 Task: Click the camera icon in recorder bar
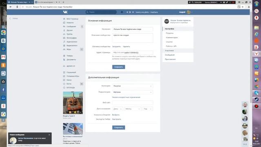coord(224,2)
